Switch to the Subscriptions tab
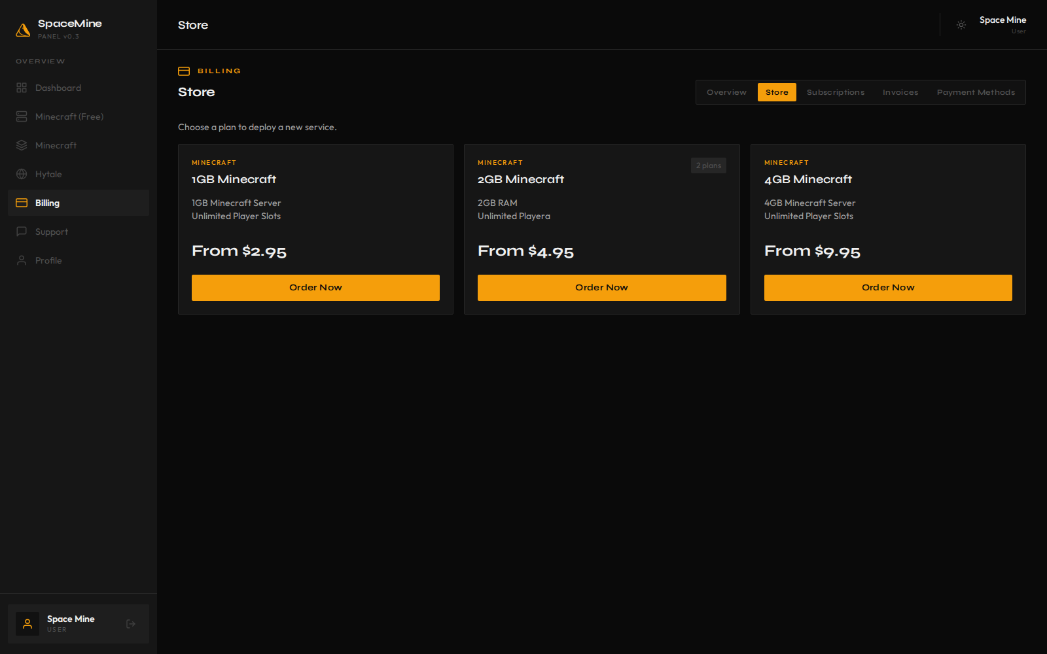 [x=836, y=92]
